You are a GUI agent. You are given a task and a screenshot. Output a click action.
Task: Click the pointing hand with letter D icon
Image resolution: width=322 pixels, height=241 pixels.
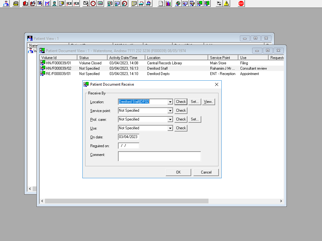point(69,3)
